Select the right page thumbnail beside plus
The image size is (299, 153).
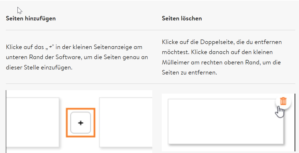[x=126, y=122]
